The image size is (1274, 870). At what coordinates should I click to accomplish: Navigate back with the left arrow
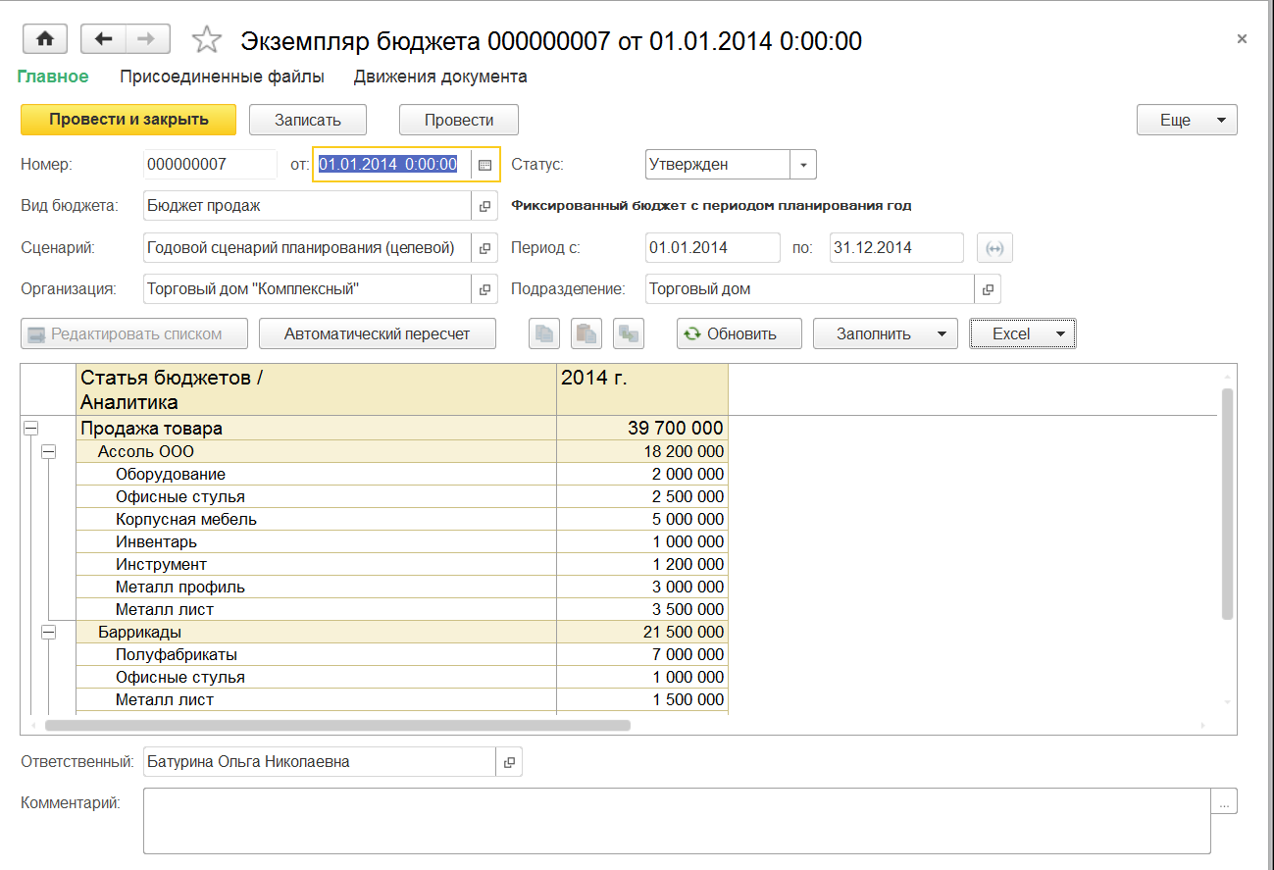click(x=103, y=39)
